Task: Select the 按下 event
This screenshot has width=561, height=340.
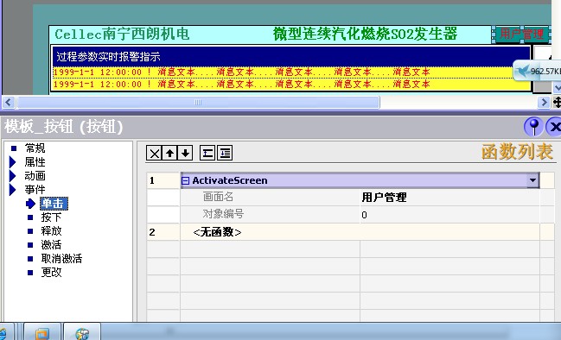Action: pyautogui.click(x=51, y=217)
